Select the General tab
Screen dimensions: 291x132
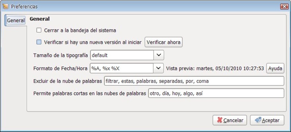[16, 20]
